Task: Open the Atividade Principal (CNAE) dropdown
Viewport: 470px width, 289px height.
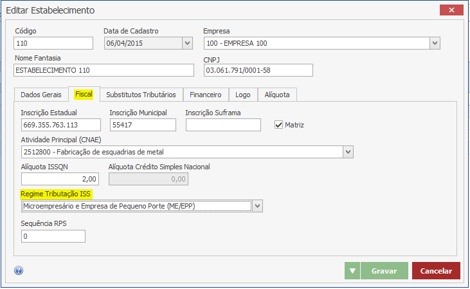Action: (x=348, y=152)
